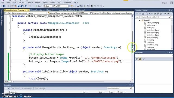Click the Save All toolbar icon

tap(21, 6)
